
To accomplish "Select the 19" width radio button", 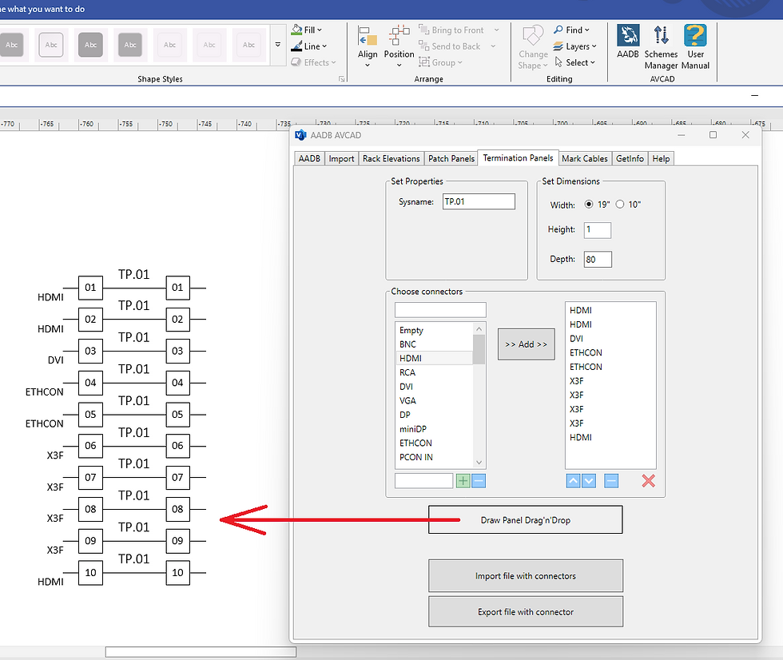I will tap(589, 205).
